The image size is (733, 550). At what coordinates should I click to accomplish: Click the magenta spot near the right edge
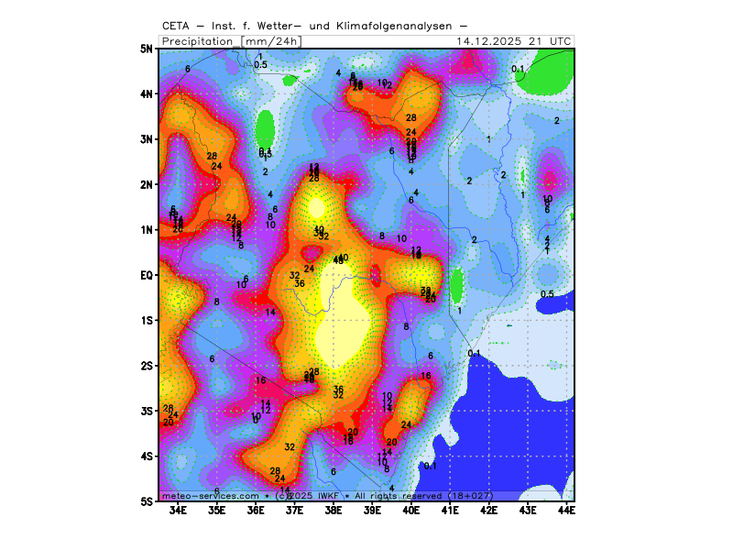(551, 179)
